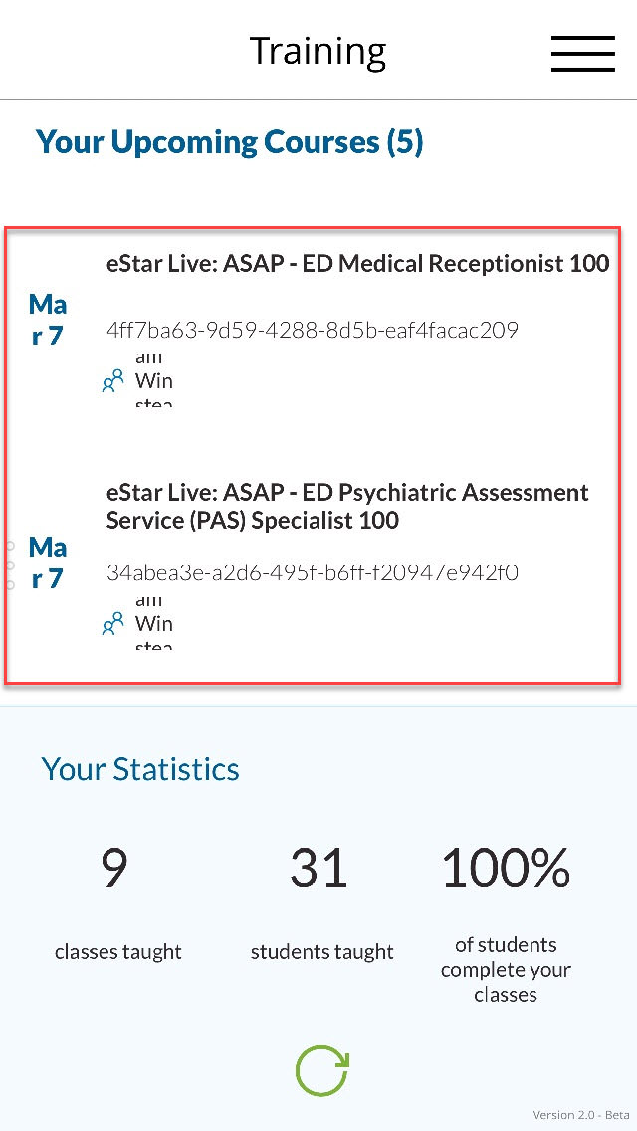The height and width of the screenshot is (1131, 637).
Task: Click the Your Upcoming Courses (5) heading
Action: pyautogui.click(x=229, y=142)
